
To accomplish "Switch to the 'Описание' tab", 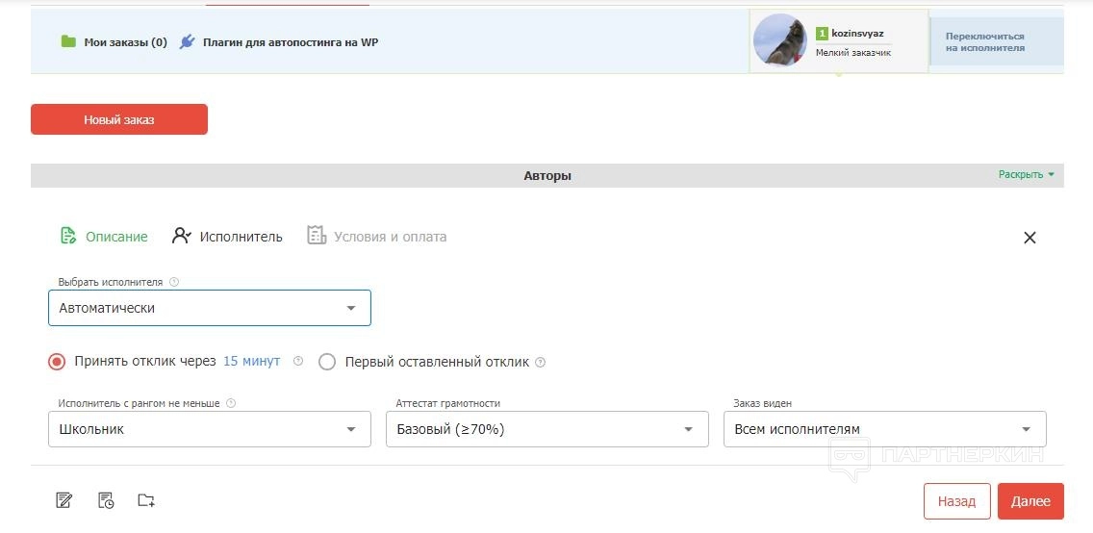I will tap(105, 237).
